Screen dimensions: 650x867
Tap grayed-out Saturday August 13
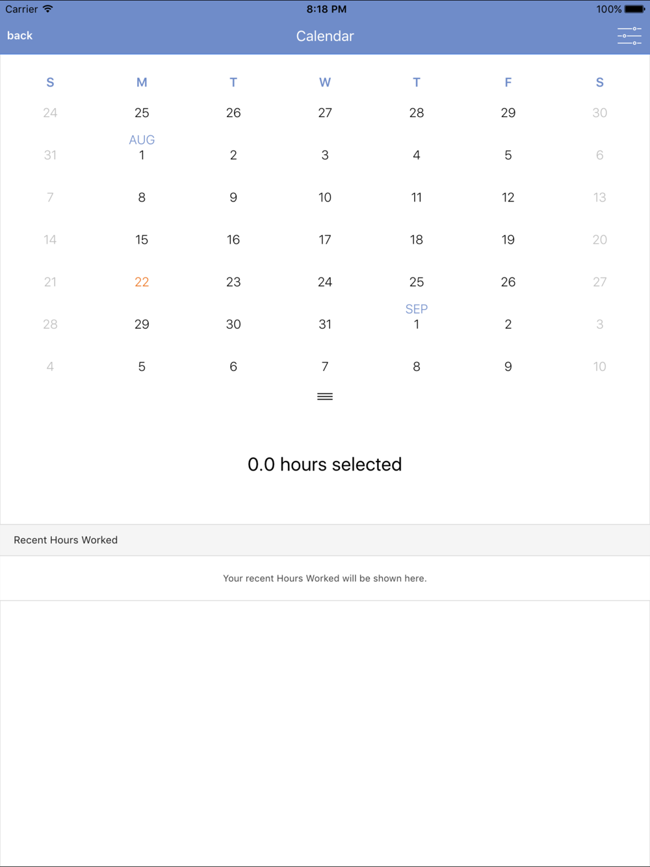(599, 198)
